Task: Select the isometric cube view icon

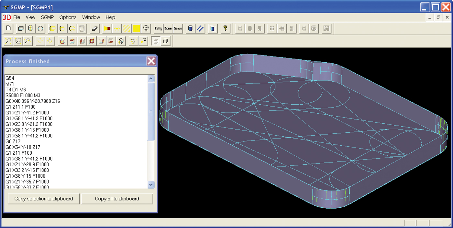Action: point(121,41)
